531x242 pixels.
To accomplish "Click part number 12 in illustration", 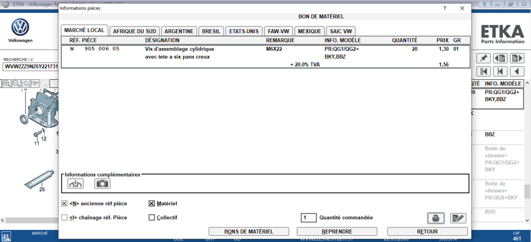I will (x=44, y=139).
